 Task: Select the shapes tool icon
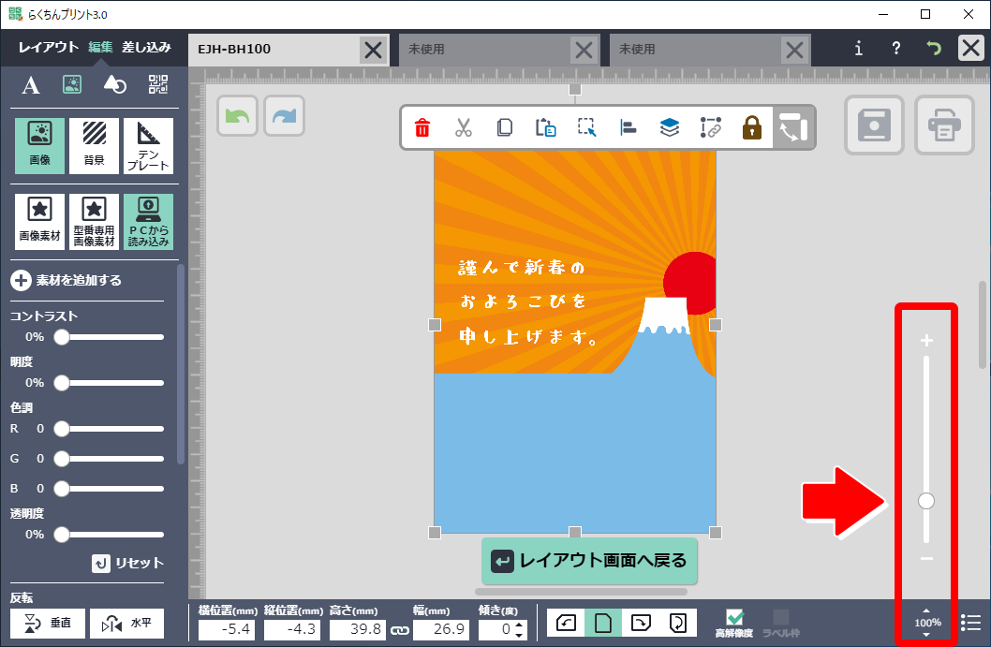(115, 84)
